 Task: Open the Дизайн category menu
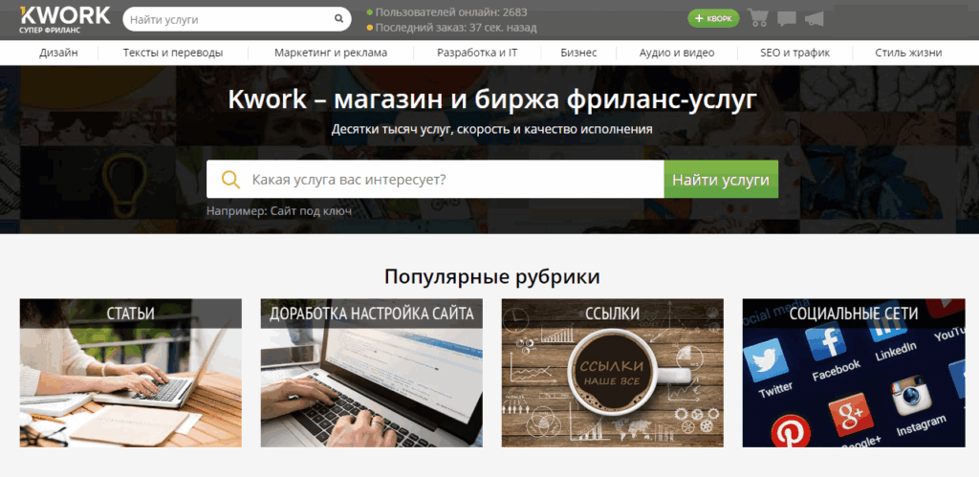tap(58, 54)
